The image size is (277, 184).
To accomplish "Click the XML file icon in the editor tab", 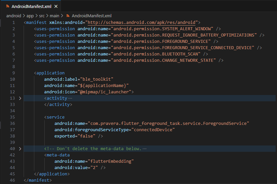I will coord(7,6).
